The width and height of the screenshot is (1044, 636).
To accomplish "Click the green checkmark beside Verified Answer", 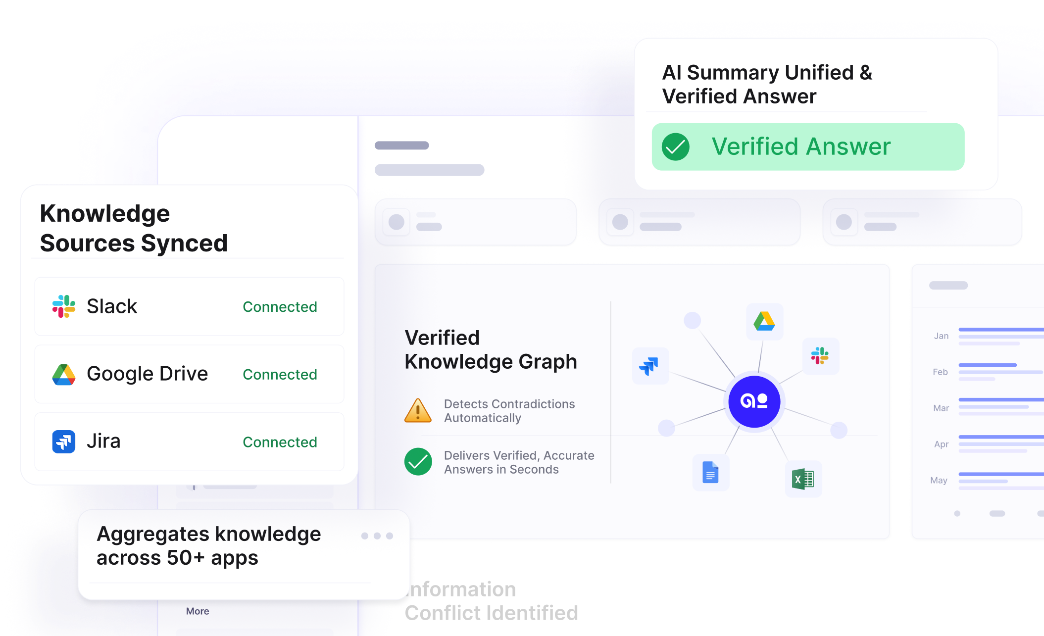I will (x=676, y=147).
